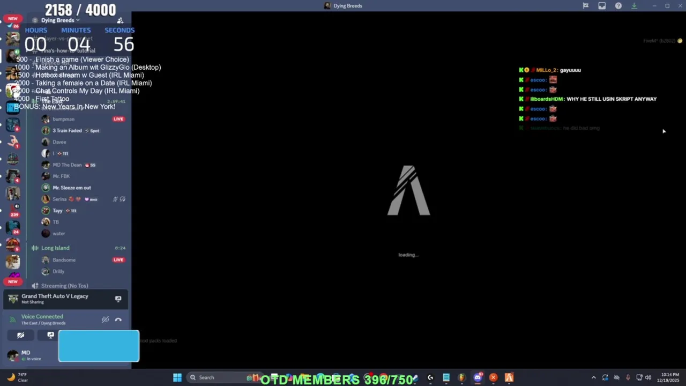
Task: Select user Bandsome in Long Island
Action: (64, 260)
